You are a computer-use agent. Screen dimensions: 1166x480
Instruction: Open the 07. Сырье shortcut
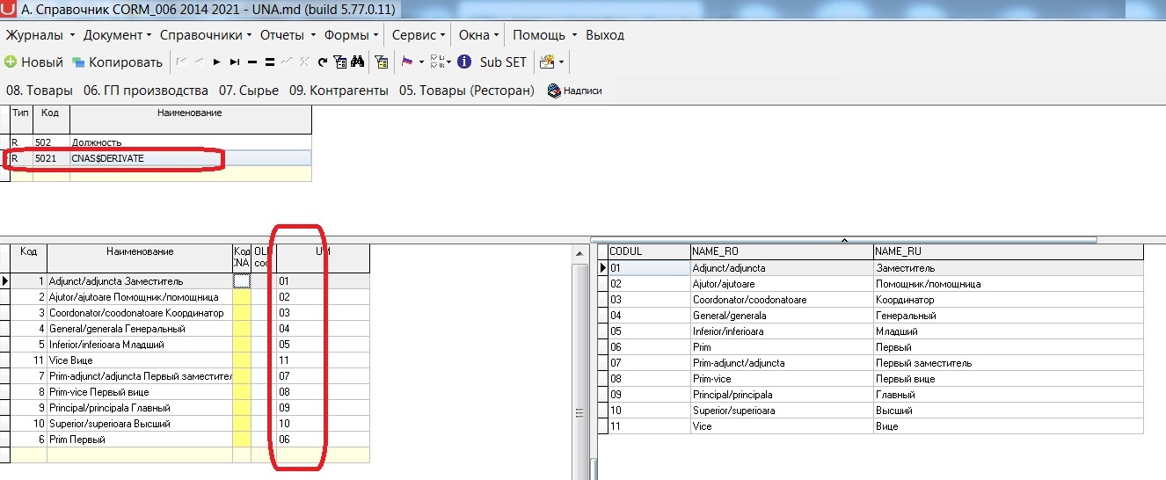coord(249,91)
